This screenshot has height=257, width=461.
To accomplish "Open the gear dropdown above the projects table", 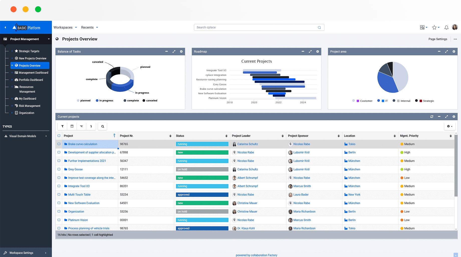I will click(x=449, y=126).
